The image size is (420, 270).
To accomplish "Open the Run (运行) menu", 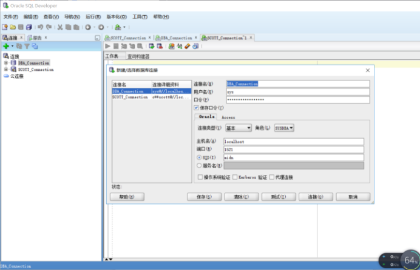I will pos(93,16).
